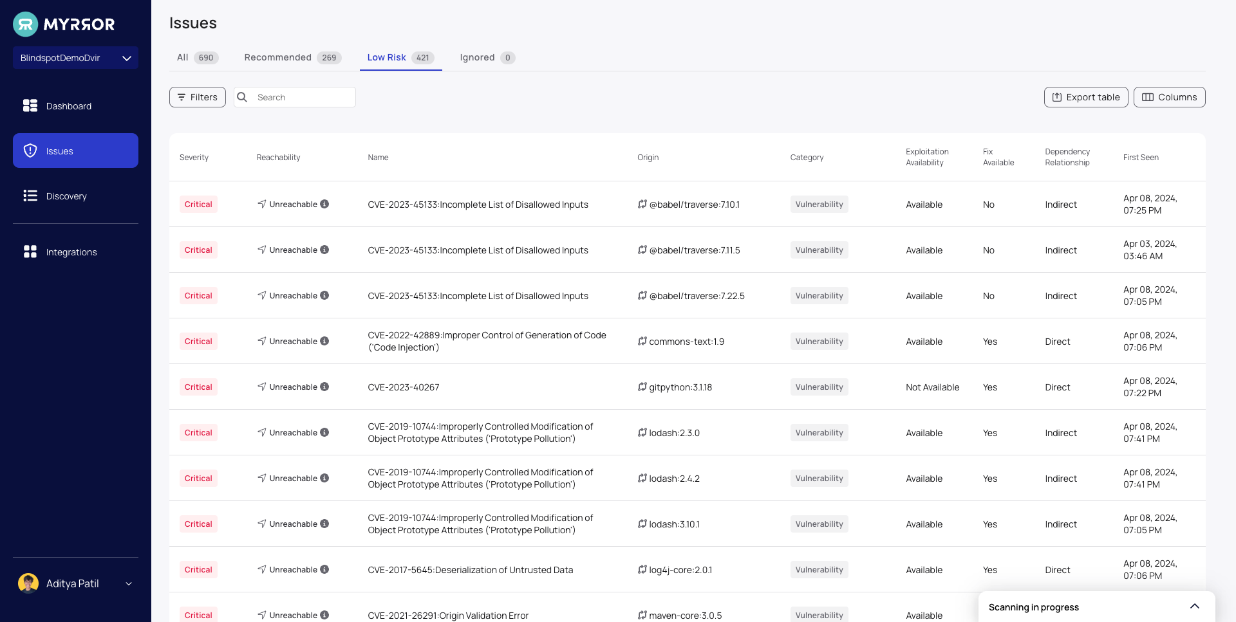Switch to the Recommended tab
This screenshot has height=622, width=1236.
point(292,57)
